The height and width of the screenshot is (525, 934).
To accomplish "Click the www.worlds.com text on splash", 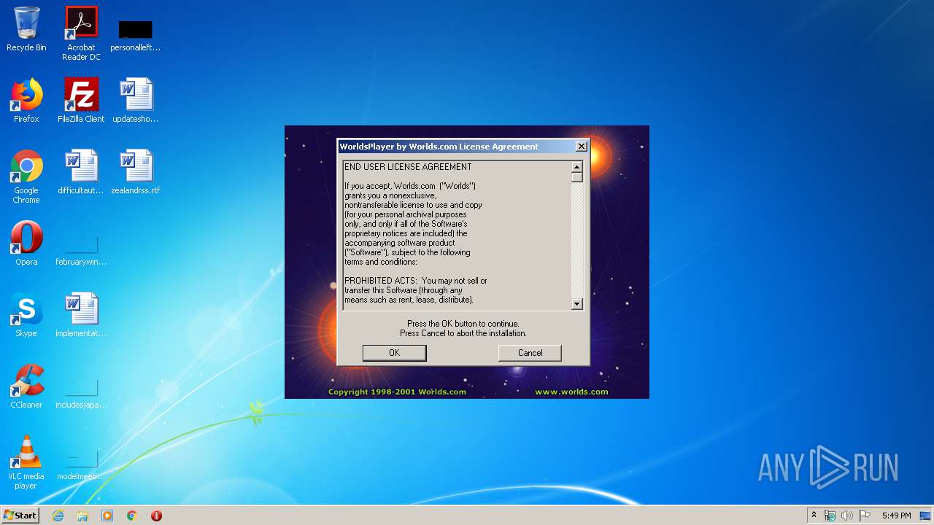I will tap(571, 392).
